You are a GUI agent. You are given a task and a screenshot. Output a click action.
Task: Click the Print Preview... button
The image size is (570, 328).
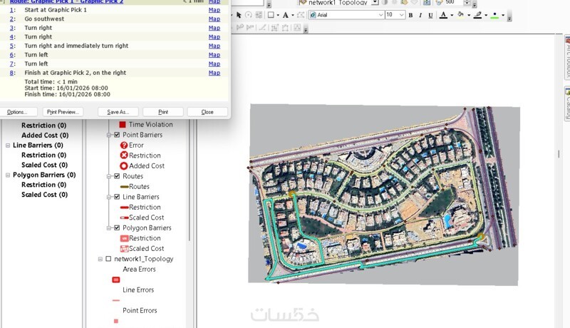tap(63, 112)
